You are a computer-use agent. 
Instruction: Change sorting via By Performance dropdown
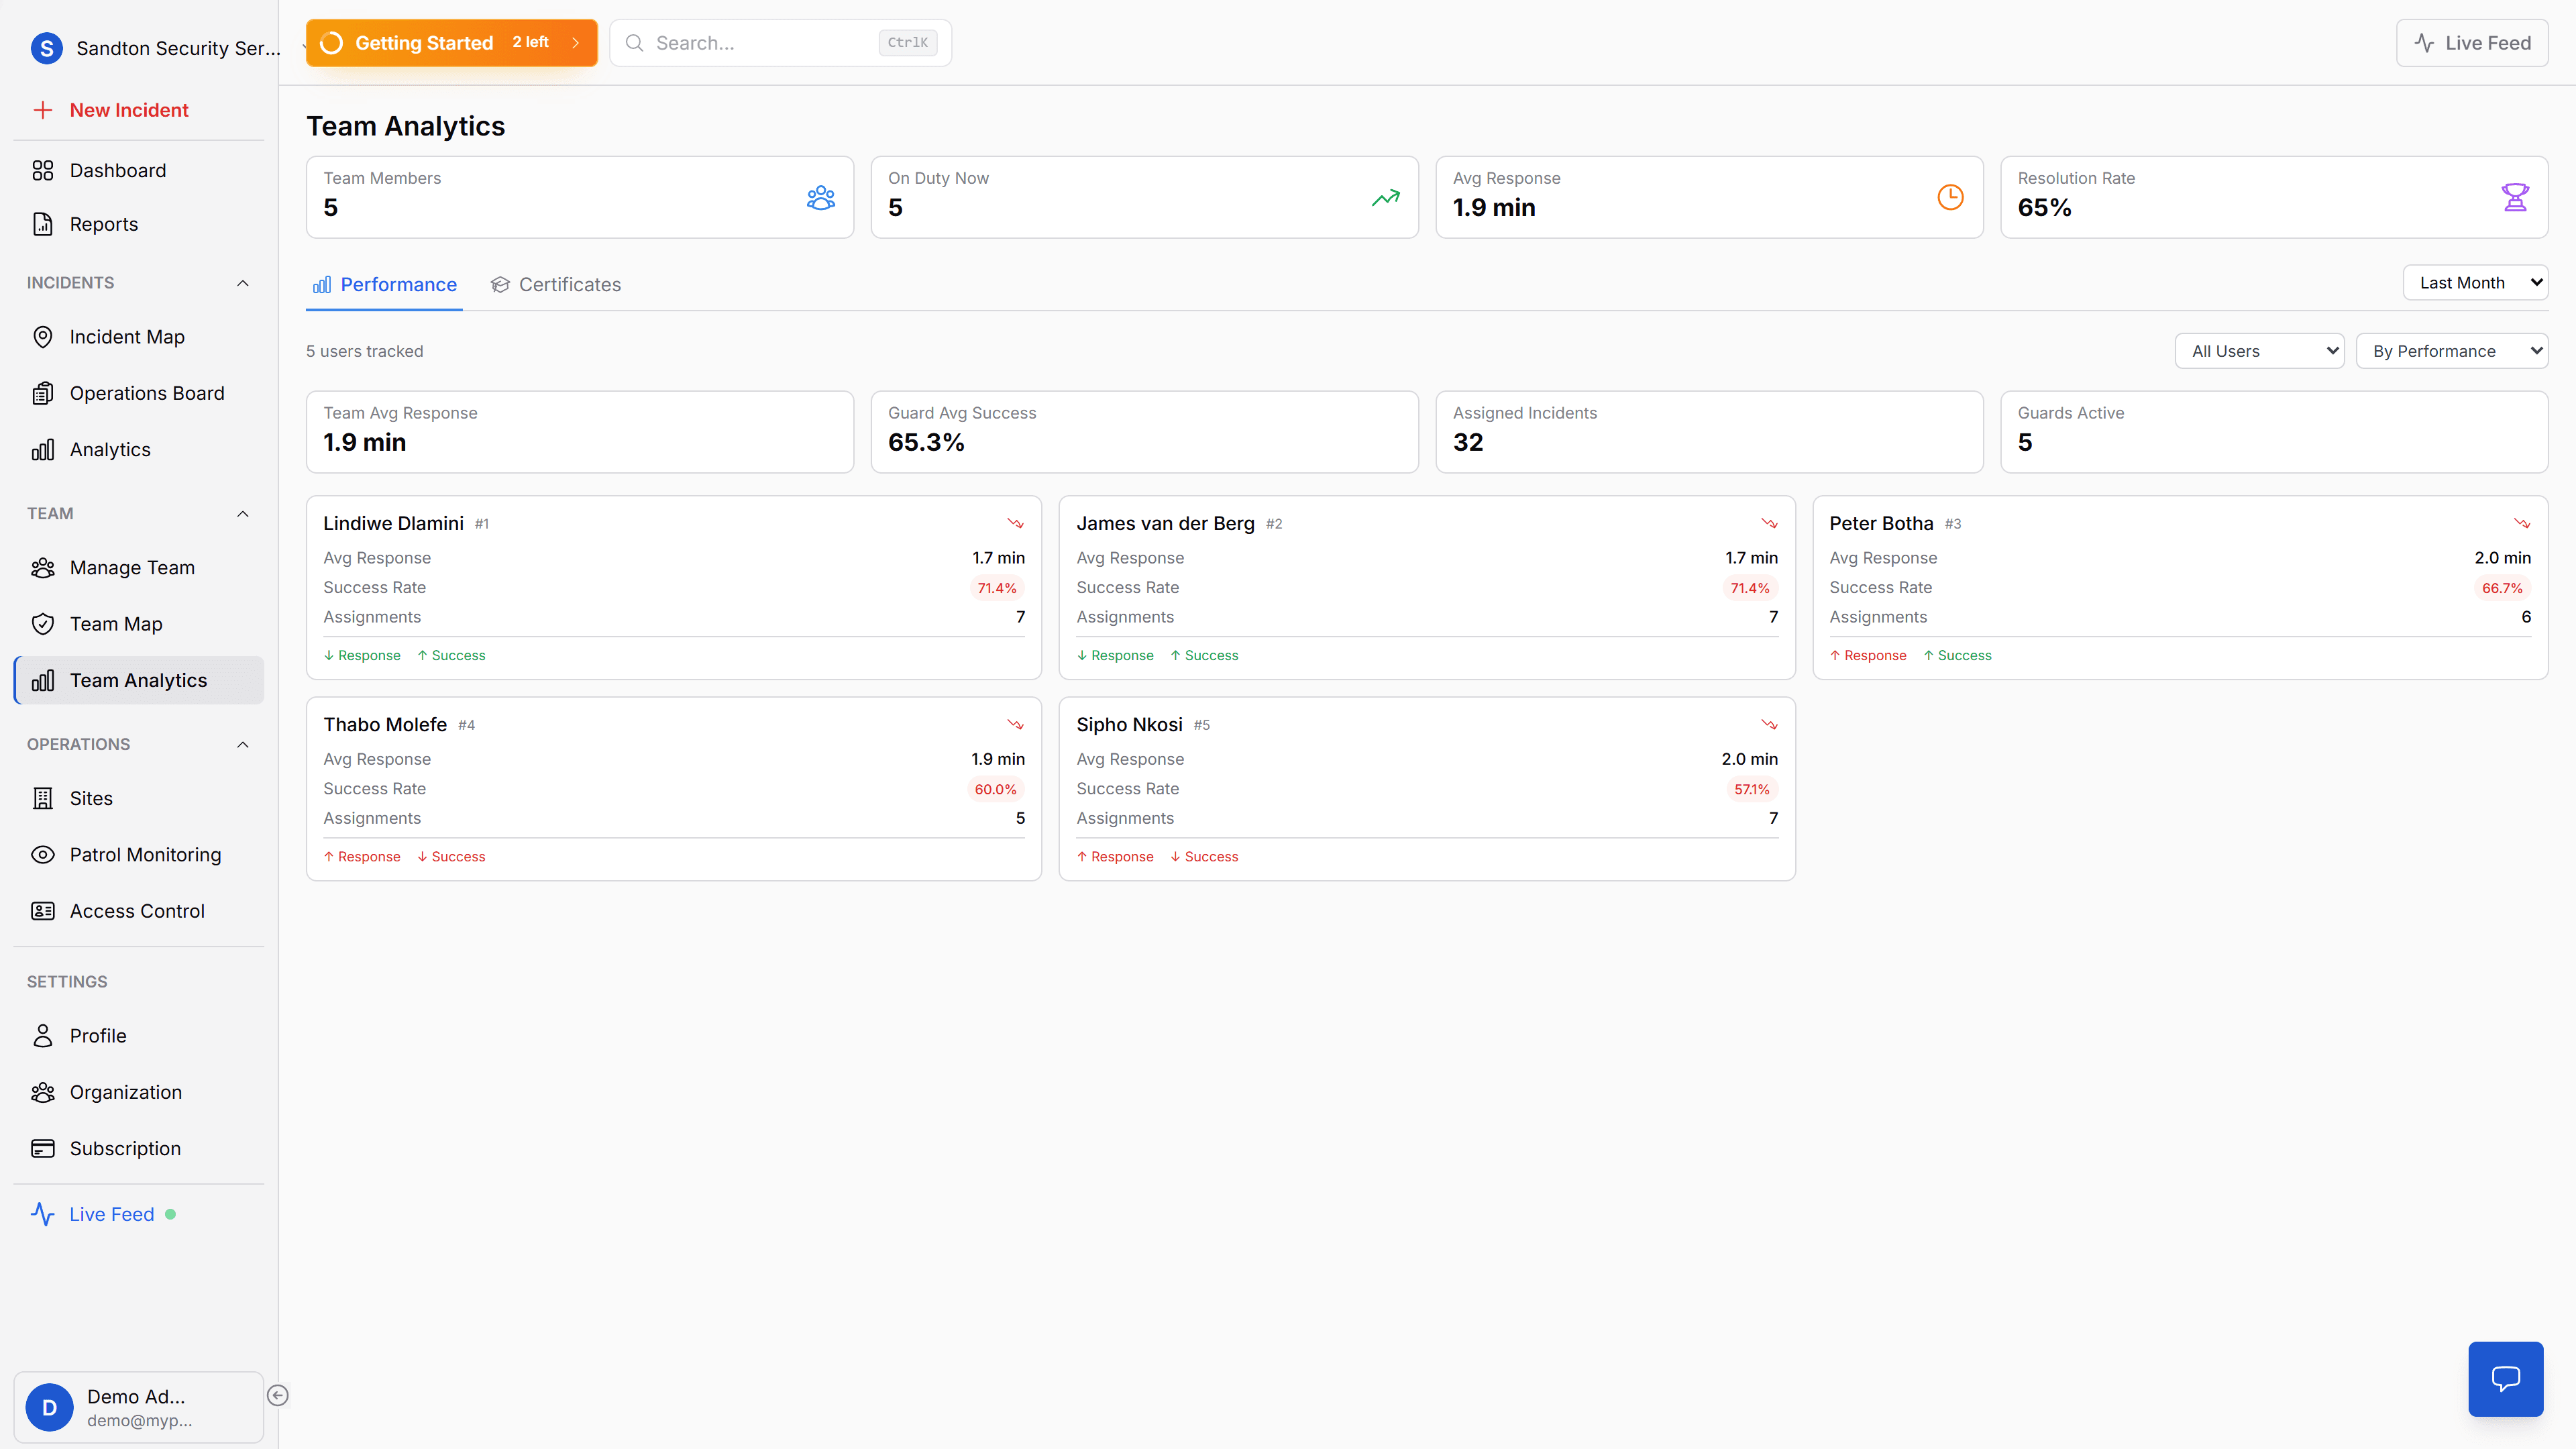[2452, 351]
